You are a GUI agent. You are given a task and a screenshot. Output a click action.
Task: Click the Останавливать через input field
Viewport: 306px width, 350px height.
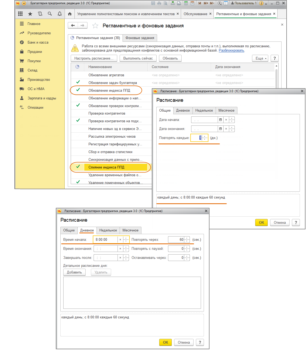coord(176,258)
